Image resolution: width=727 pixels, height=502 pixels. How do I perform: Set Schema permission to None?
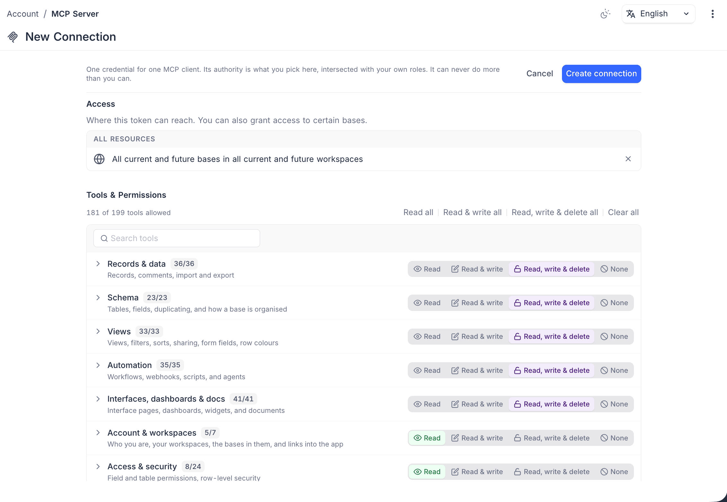tap(614, 303)
